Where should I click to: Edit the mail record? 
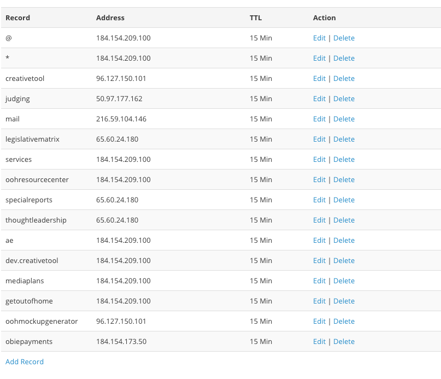(x=319, y=119)
